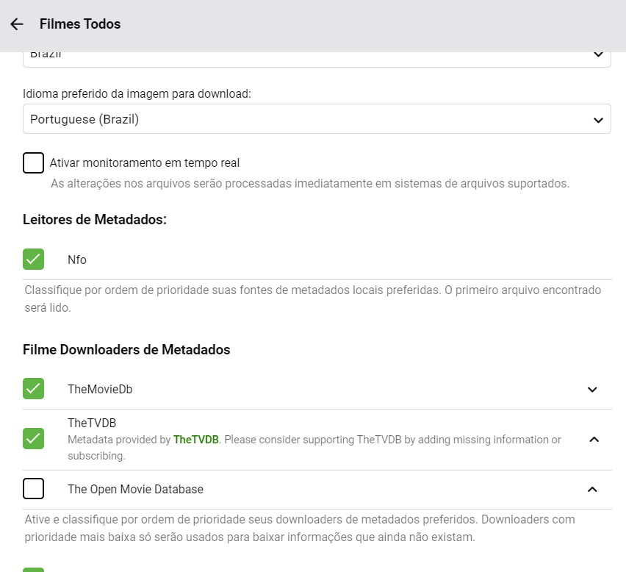The height and width of the screenshot is (572, 626).
Task: Uncheck the TheTVDB downloader
Action: pyautogui.click(x=34, y=439)
